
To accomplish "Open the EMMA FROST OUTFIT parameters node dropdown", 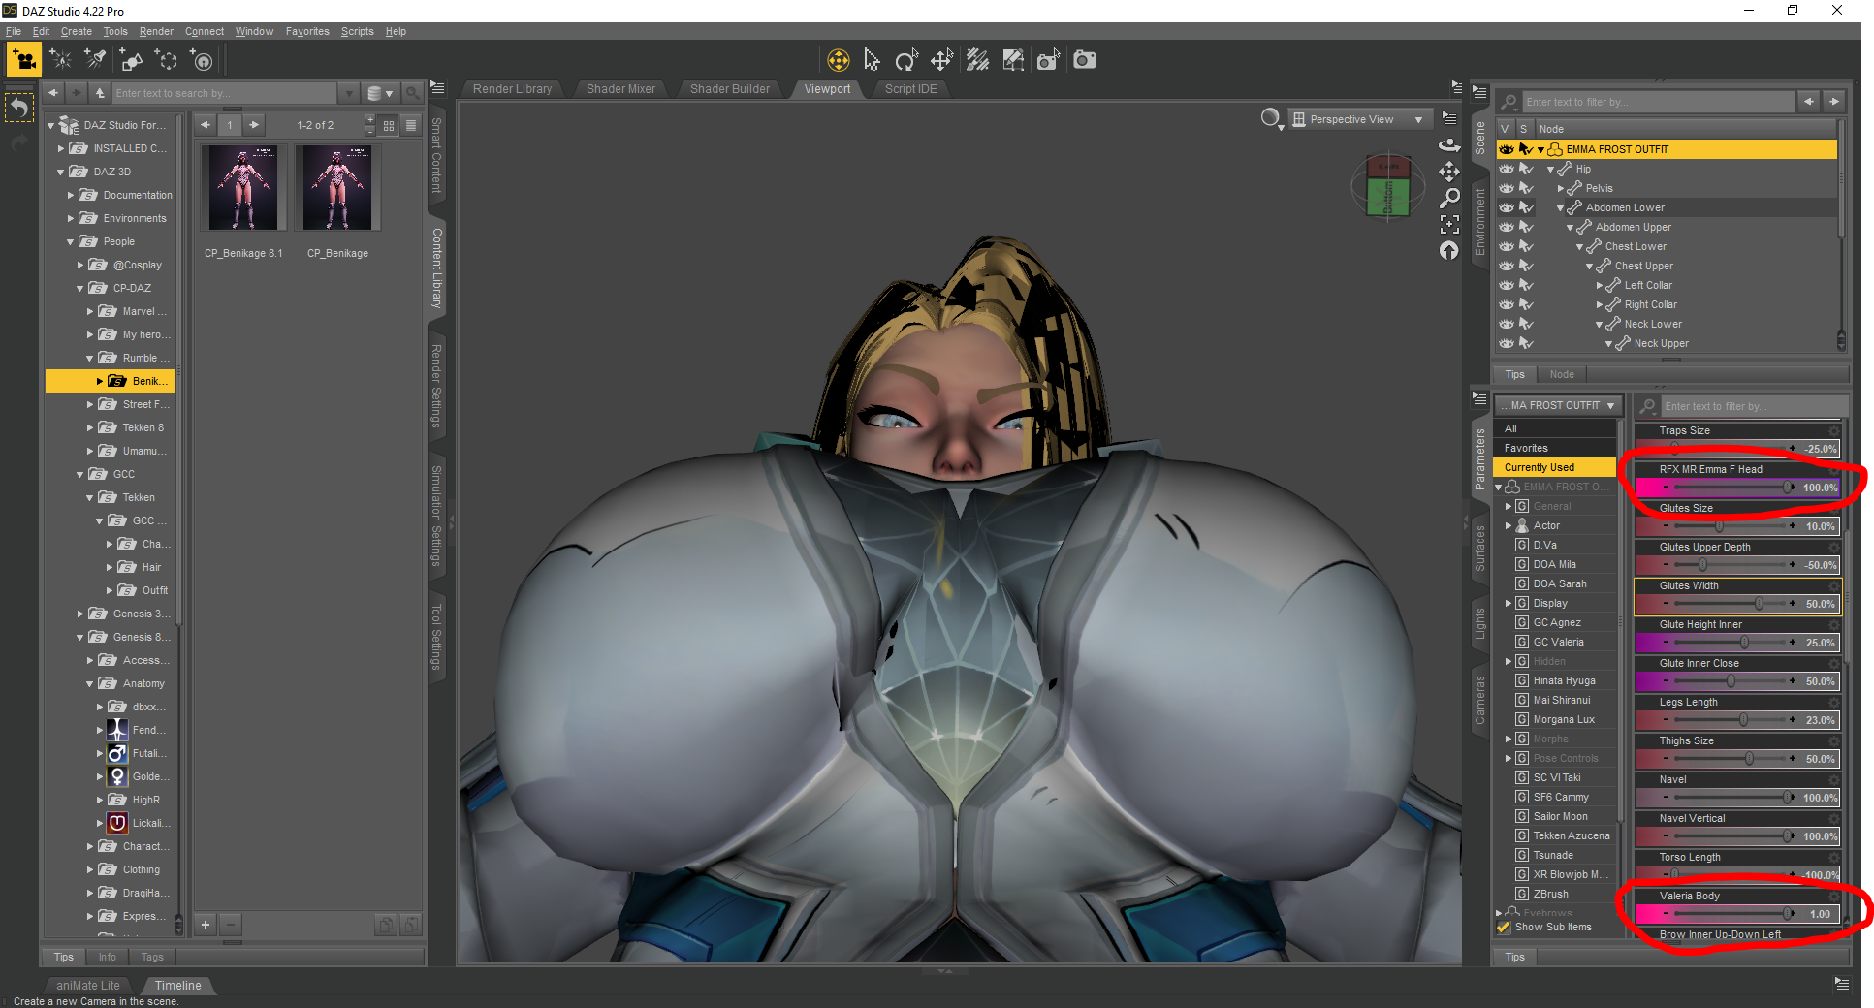I will pyautogui.click(x=1557, y=405).
